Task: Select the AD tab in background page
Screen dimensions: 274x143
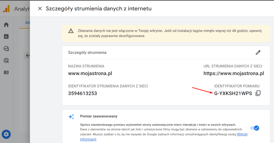Action: coord(28,22)
